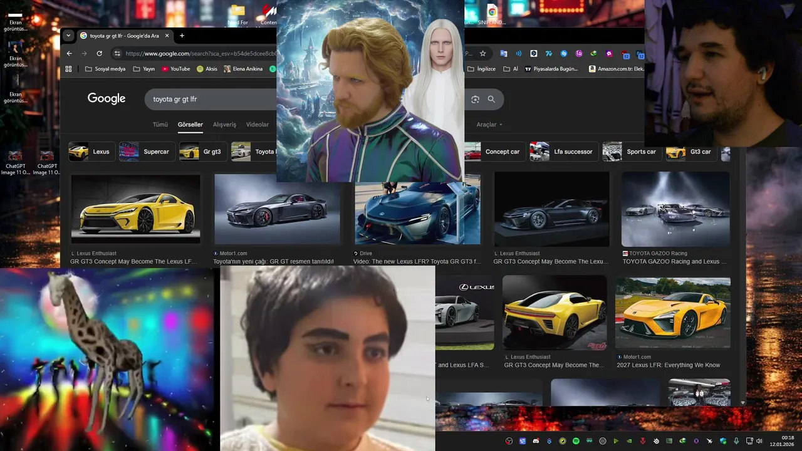
Task: Select the Görseller tab
Action: click(x=190, y=125)
